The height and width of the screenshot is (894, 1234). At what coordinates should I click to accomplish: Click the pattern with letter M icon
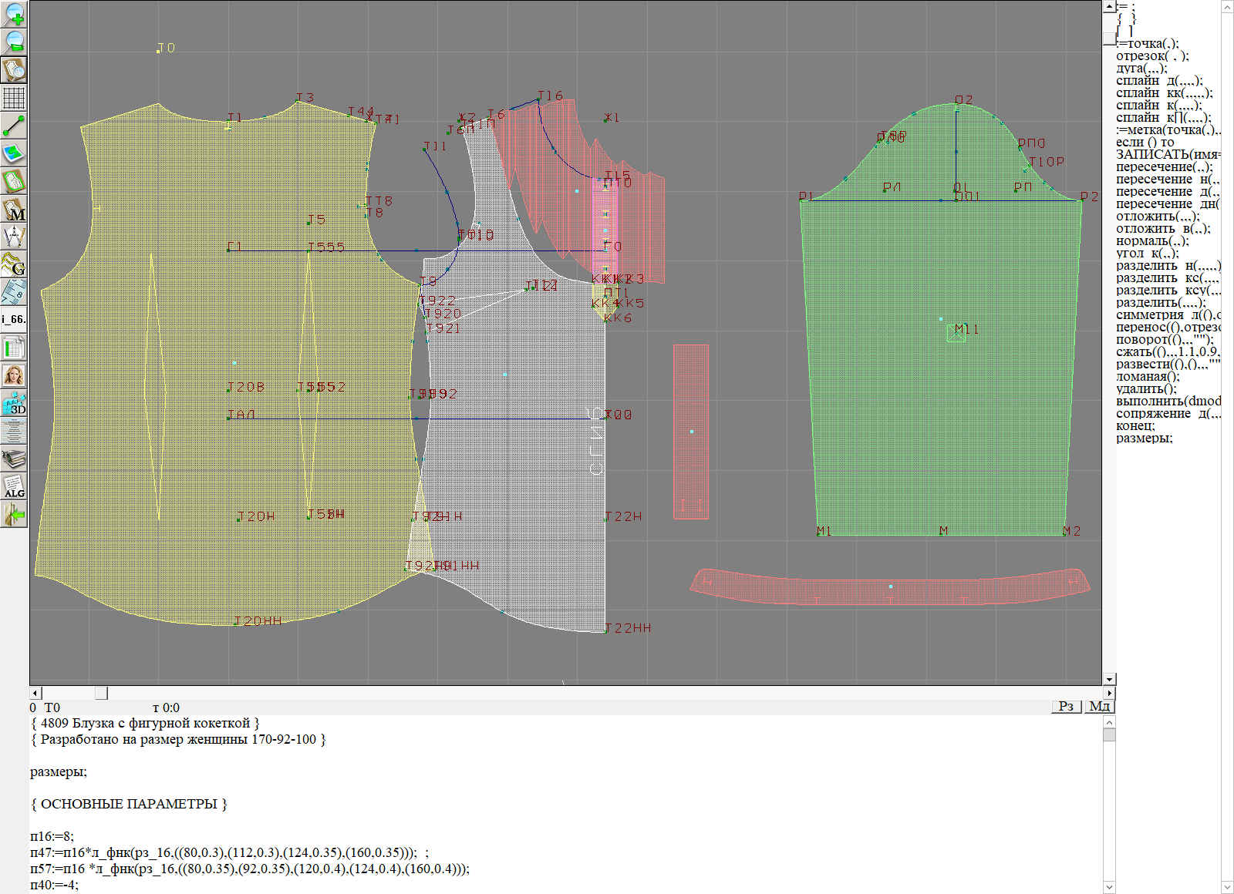click(x=14, y=209)
